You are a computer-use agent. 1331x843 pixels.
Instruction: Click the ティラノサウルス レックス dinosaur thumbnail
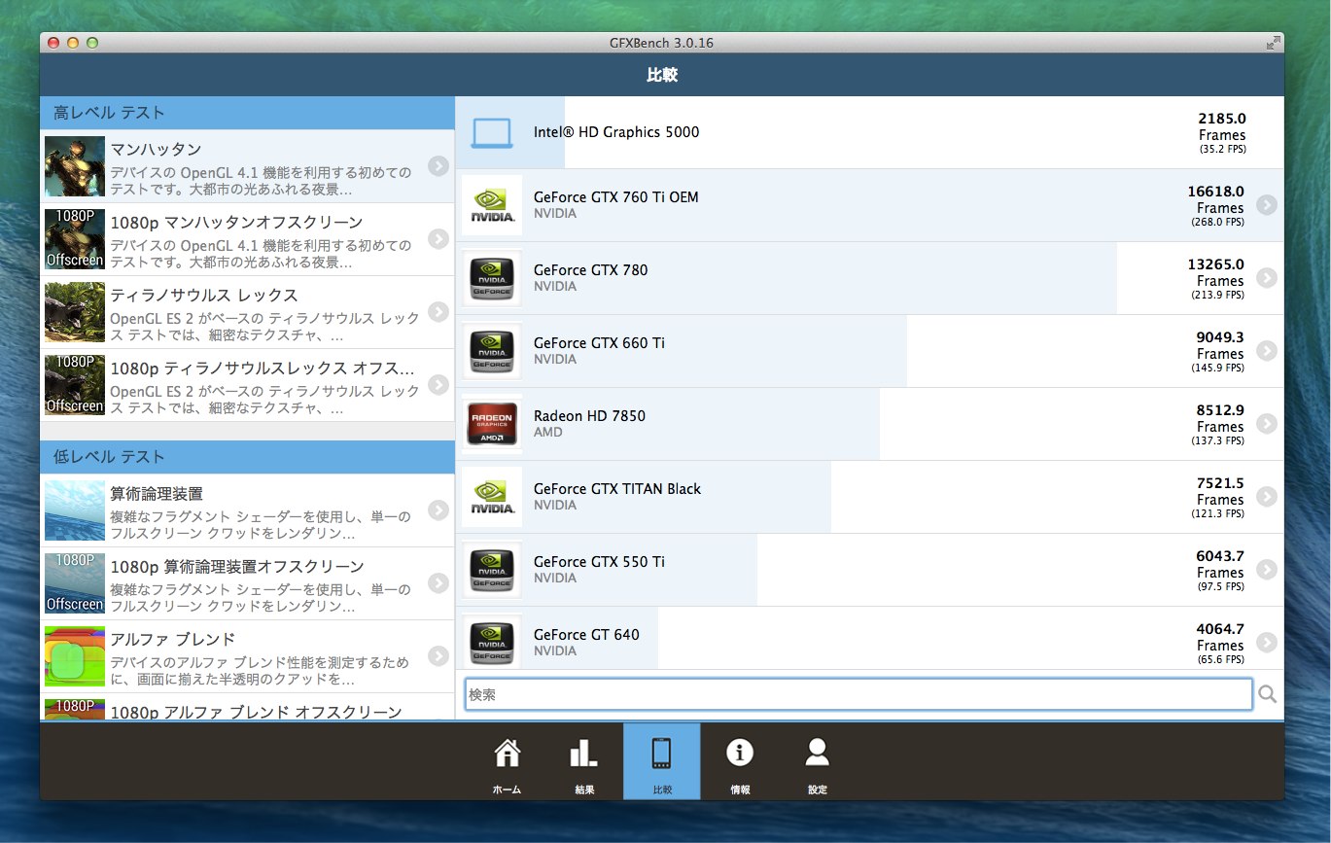75,312
